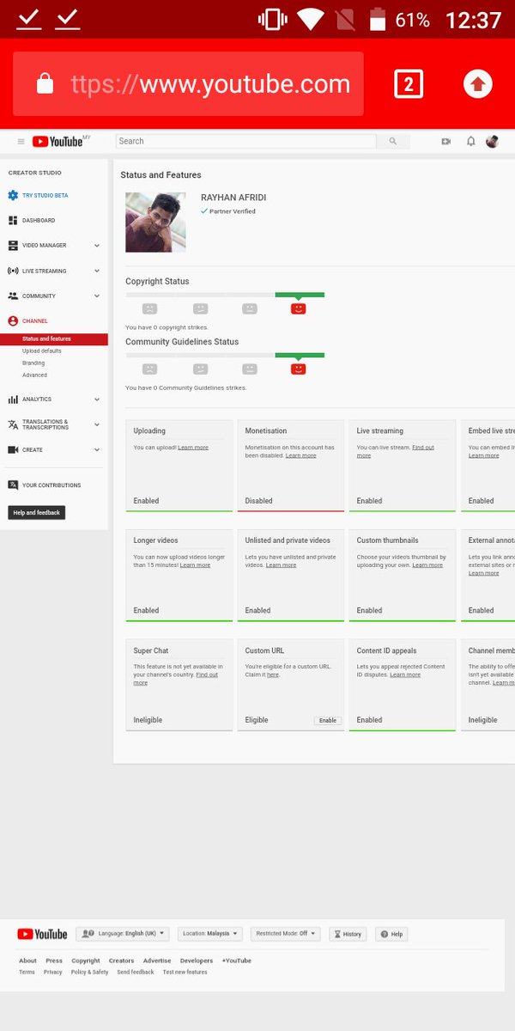Click the channel profile picture thumbnail

point(155,223)
